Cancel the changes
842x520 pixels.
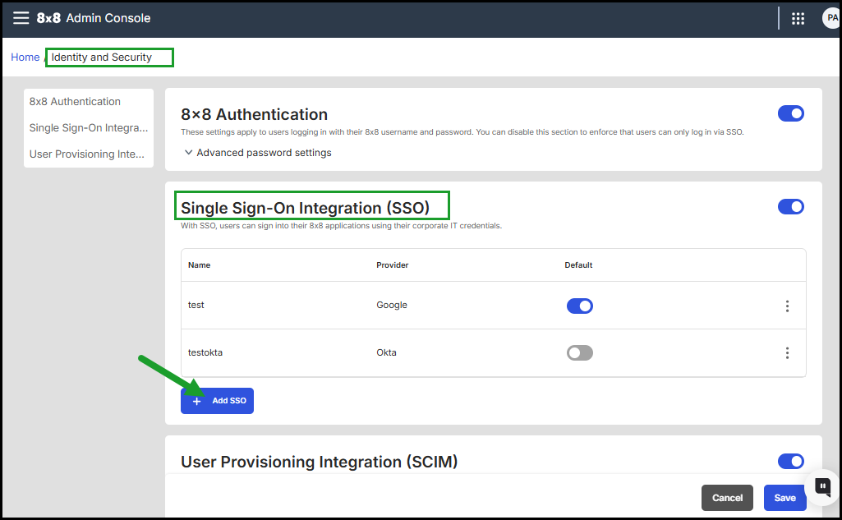pos(727,498)
